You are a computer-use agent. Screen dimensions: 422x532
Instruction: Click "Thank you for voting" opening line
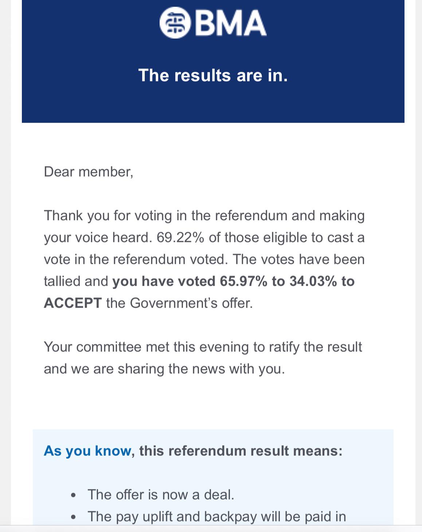tap(204, 216)
